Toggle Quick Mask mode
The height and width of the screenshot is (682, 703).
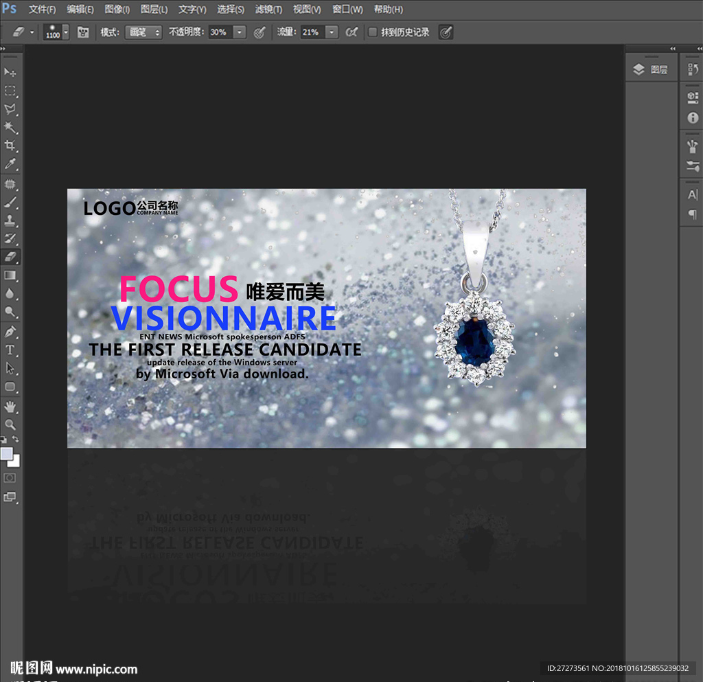10,478
